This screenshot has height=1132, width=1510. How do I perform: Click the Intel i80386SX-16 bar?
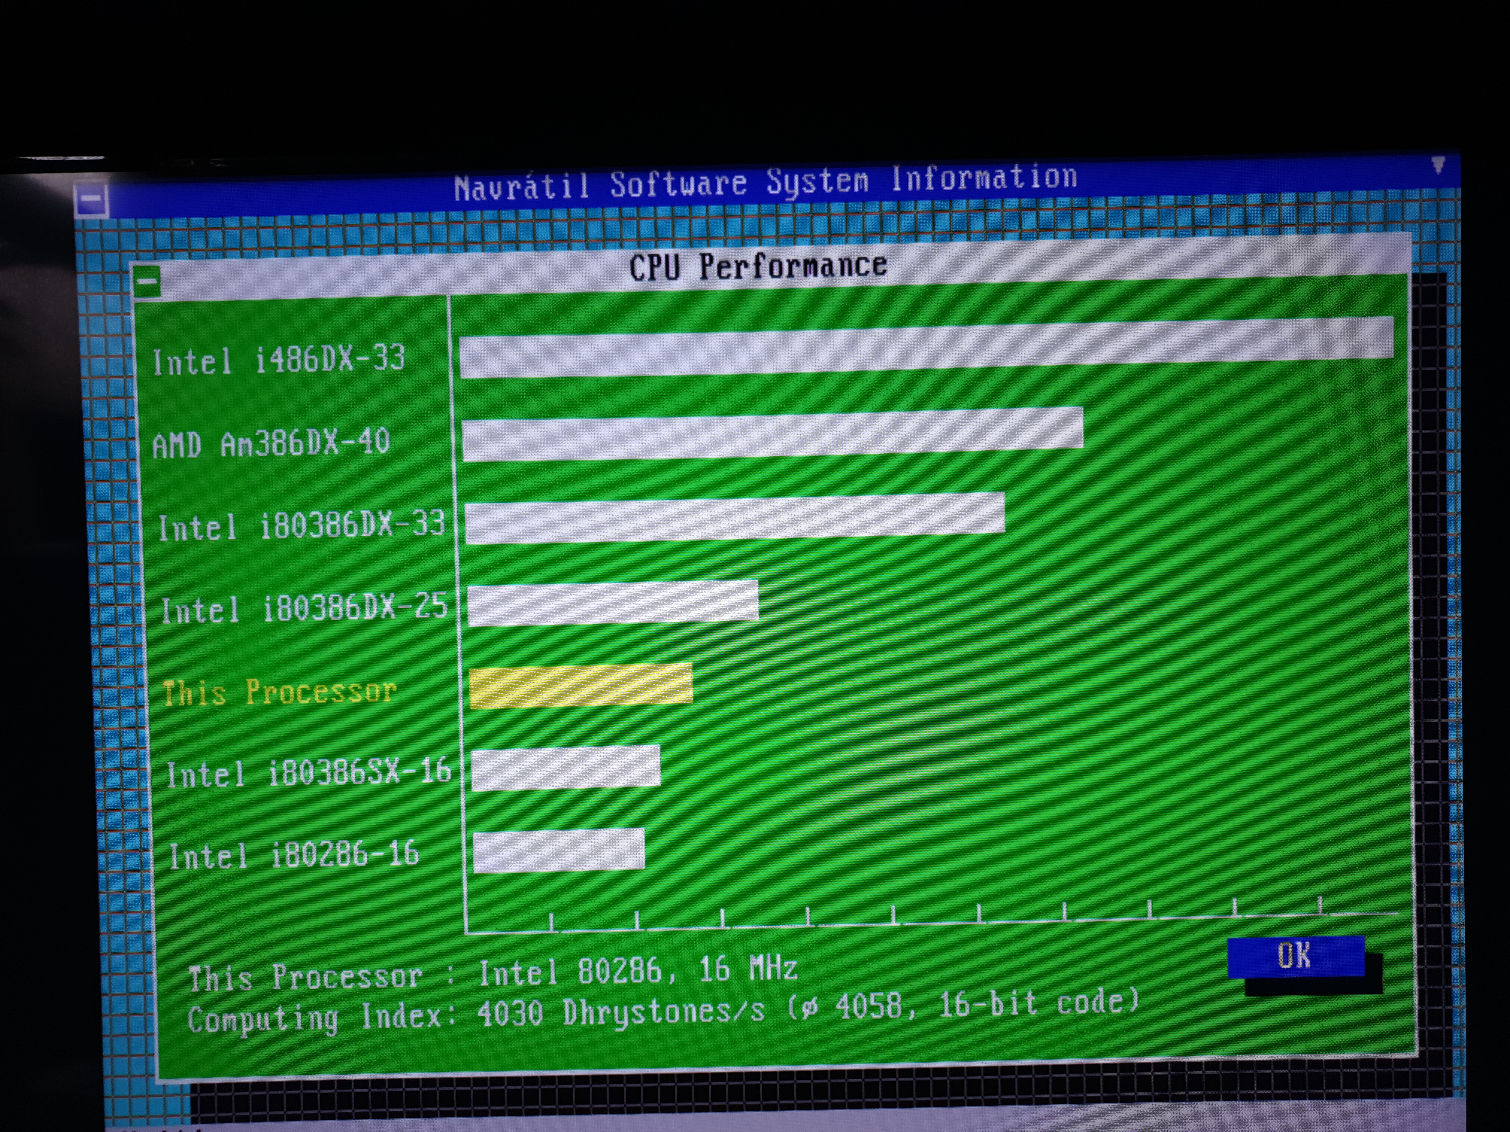point(566,768)
